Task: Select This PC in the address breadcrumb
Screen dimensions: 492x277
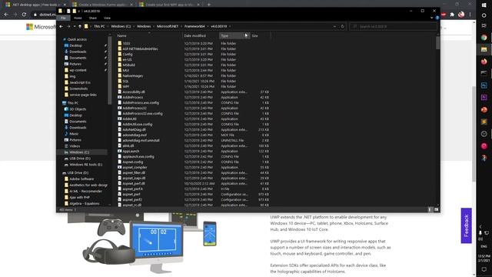Action: click(99, 26)
